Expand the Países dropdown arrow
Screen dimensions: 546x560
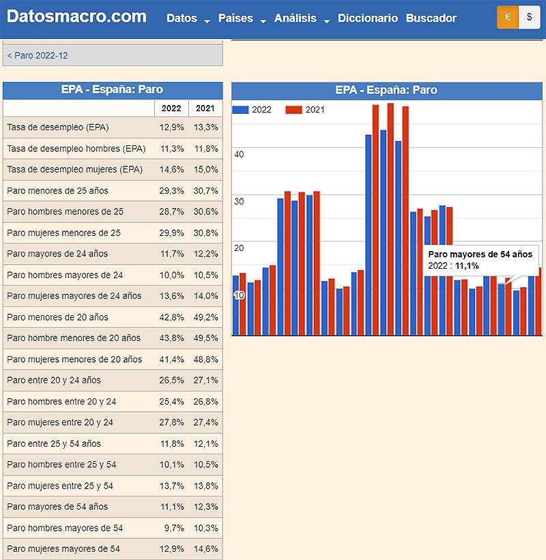[263, 20]
